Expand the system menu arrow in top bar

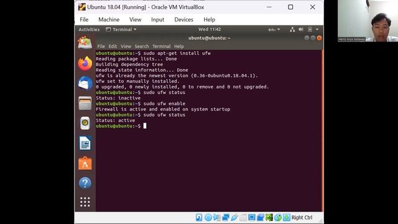point(317,29)
